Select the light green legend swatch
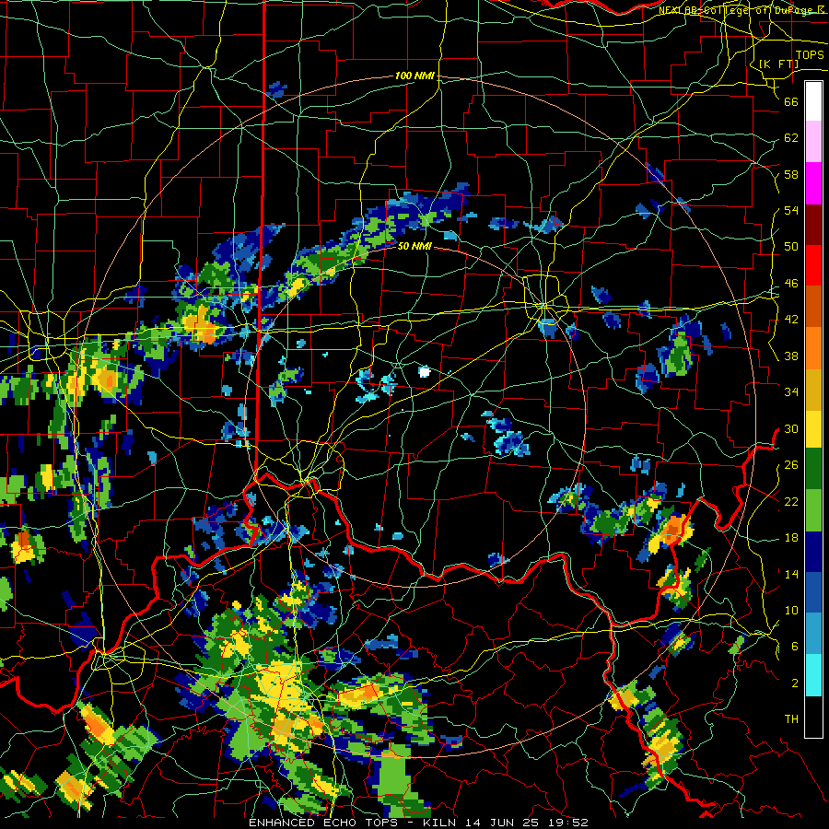 click(x=813, y=510)
